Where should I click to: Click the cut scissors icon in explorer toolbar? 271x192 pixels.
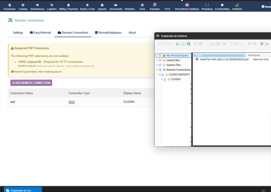[x=213, y=44]
